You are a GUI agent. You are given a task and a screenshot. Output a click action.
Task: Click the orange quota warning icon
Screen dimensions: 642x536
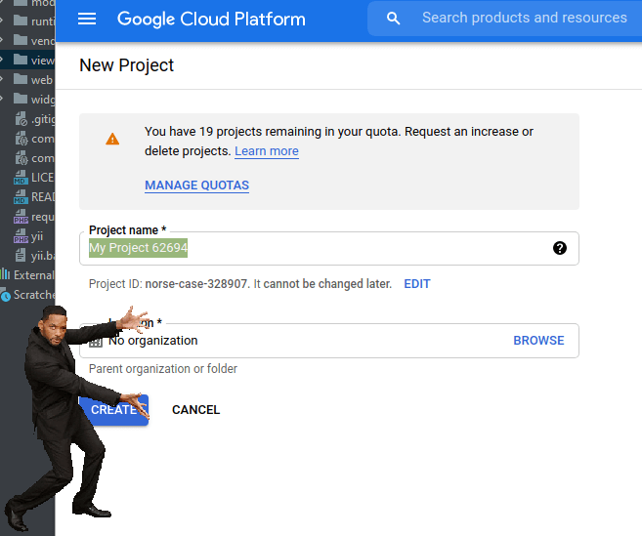point(112,139)
